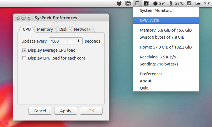Increase update interval with plus button

[x=78, y=41]
